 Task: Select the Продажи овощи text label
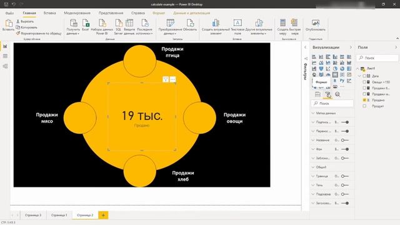234,118
